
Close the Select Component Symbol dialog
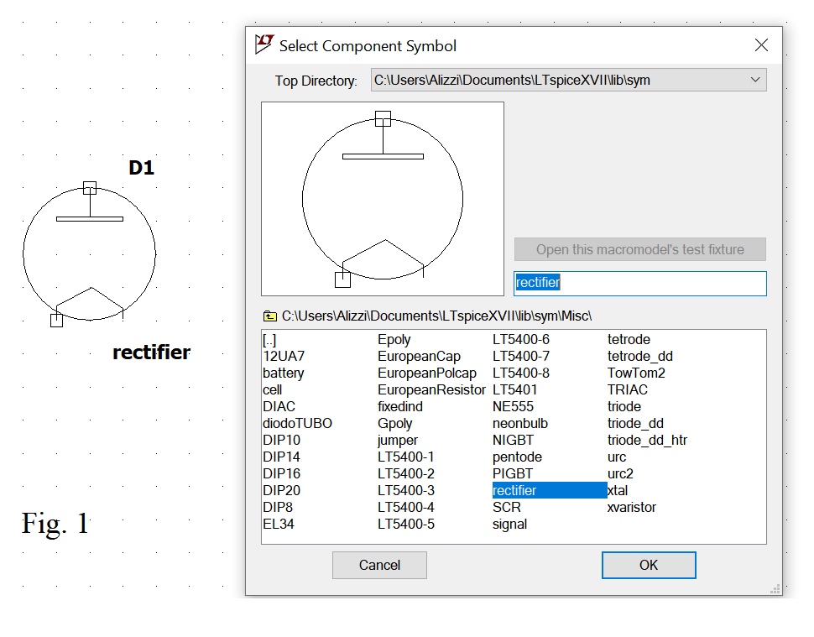coord(761,45)
